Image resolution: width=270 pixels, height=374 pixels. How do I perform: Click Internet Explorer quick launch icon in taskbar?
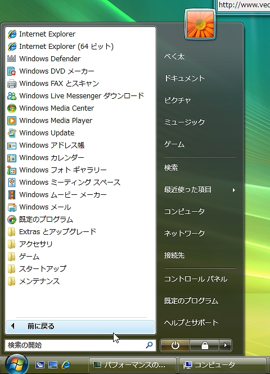[x=66, y=364]
